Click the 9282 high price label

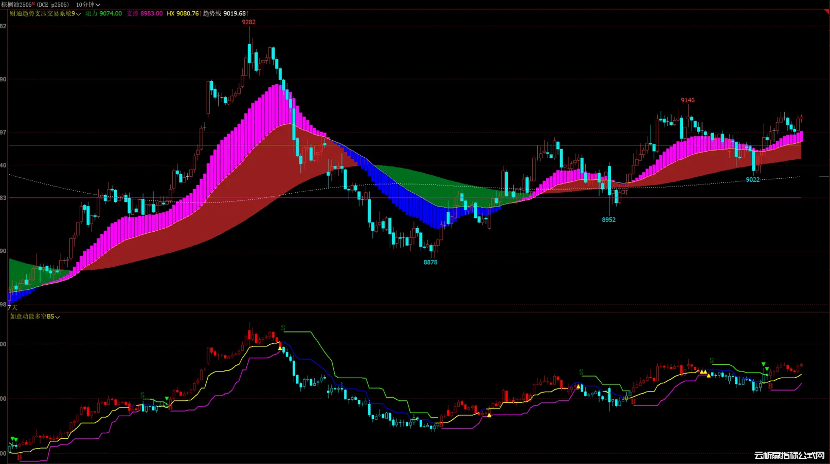pyautogui.click(x=248, y=22)
